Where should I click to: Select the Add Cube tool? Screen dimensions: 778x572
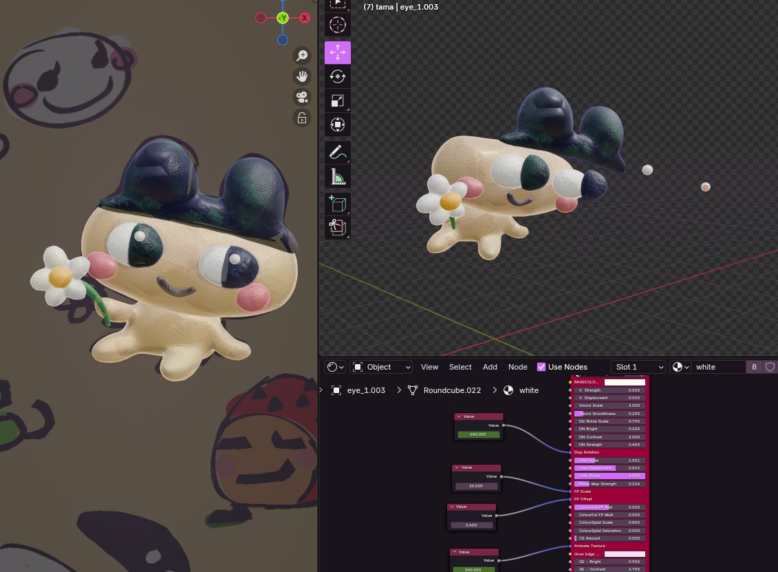(x=337, y=204)
